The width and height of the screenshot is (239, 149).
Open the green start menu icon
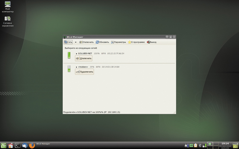click(3, 146)
